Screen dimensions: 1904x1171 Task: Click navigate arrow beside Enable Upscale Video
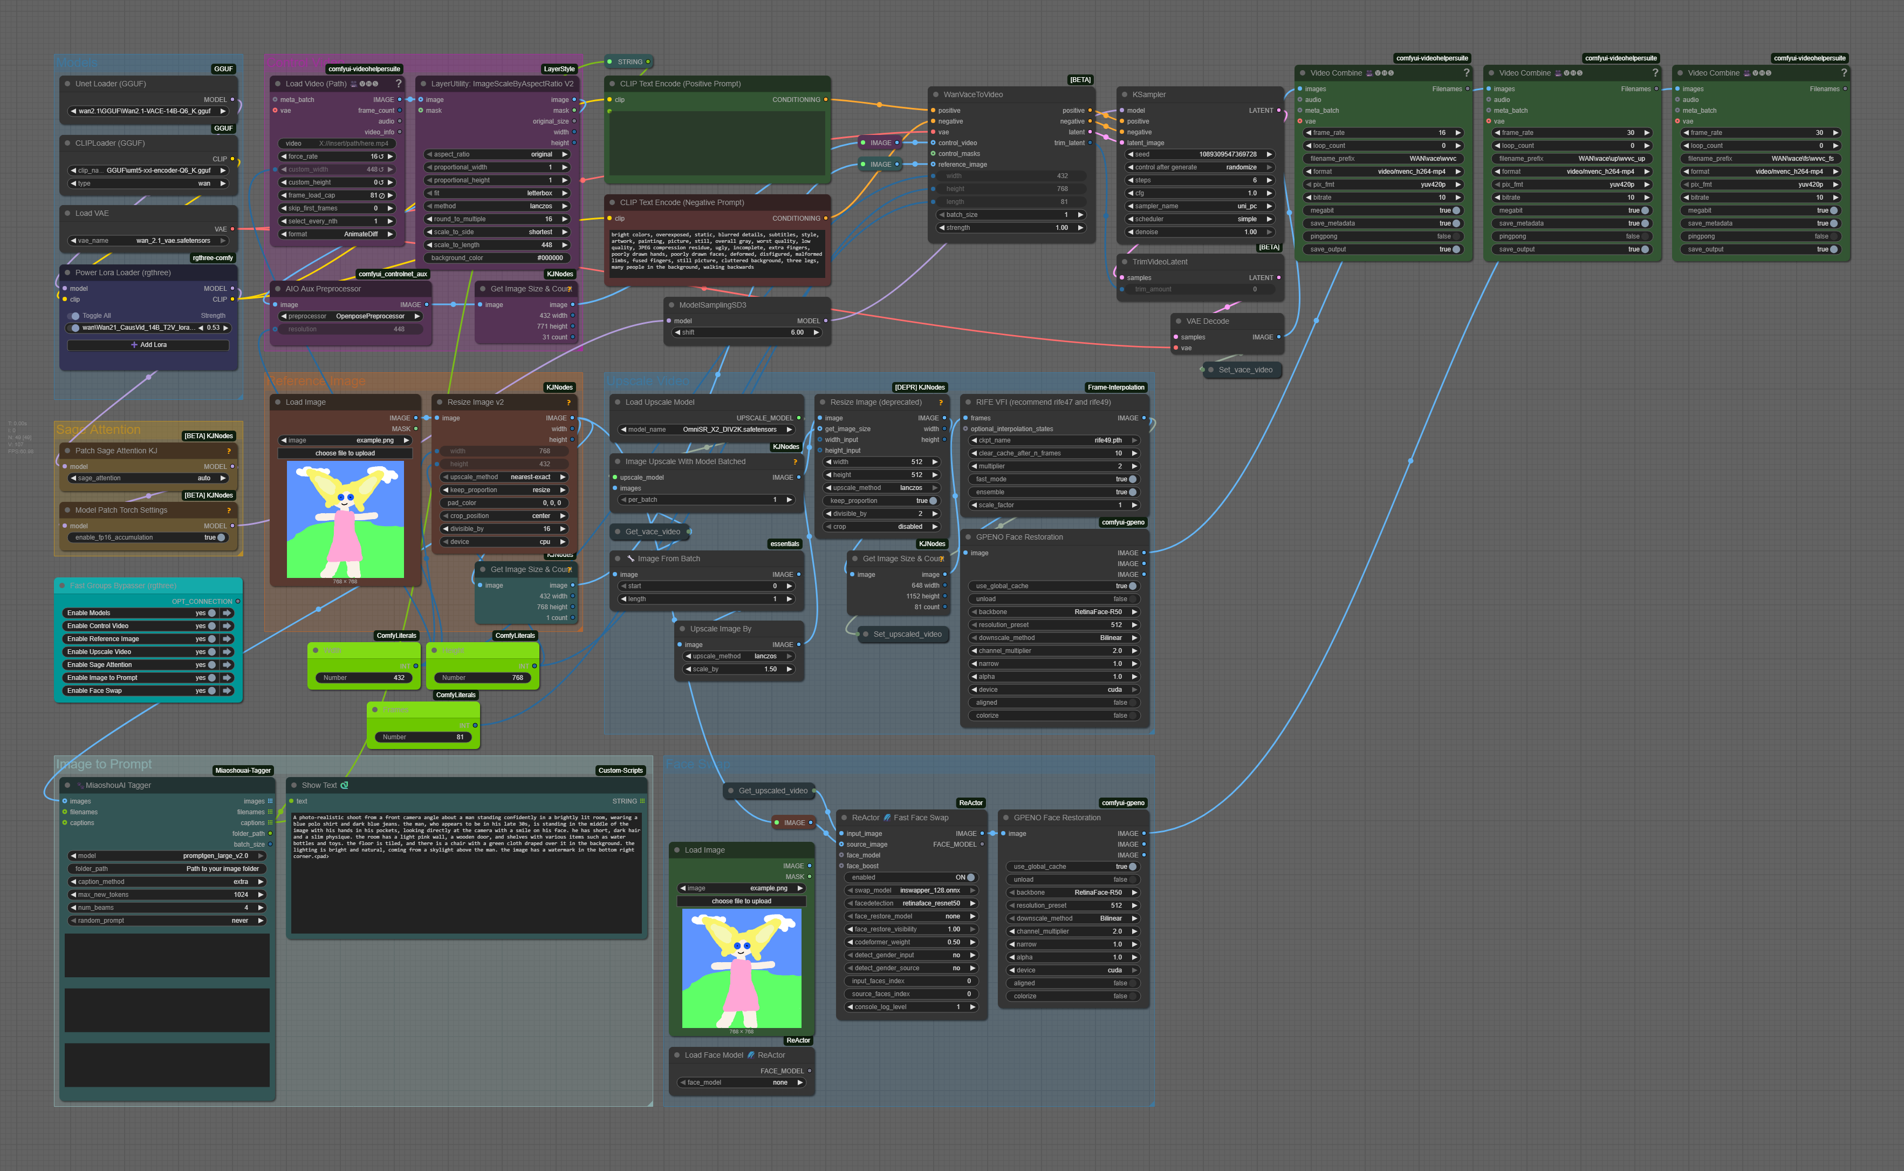point(228,652)
